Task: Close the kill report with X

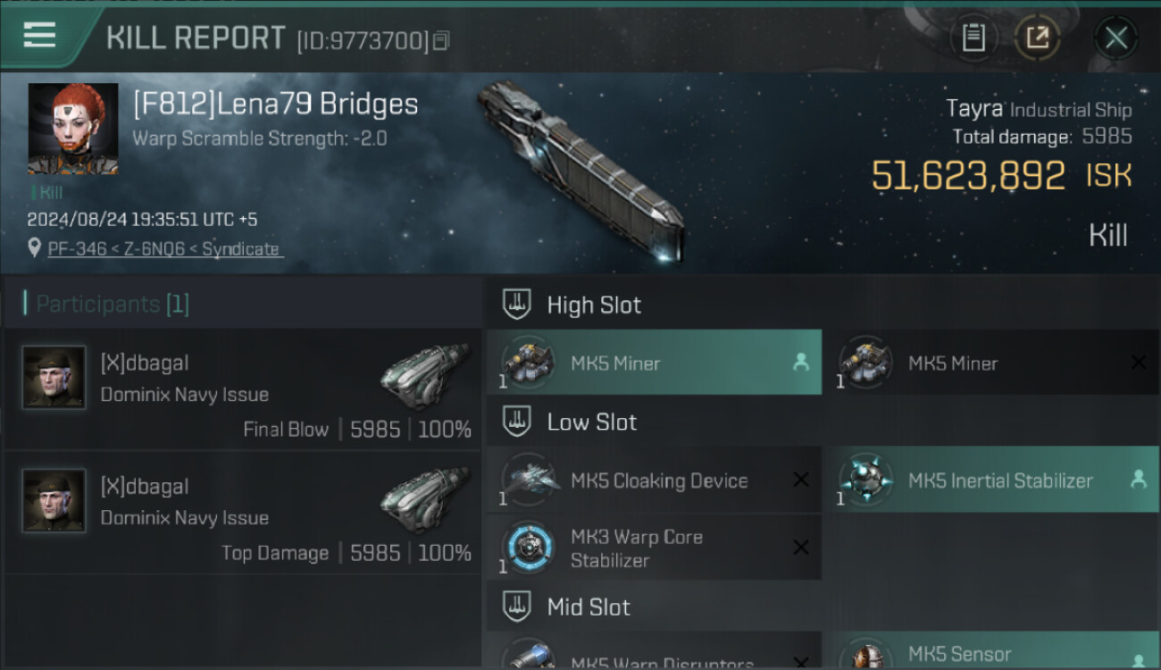Action: click(1116, 38)
